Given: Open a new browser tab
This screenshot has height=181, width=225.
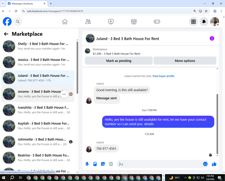Looking at the screenshot, I should 51,4.
